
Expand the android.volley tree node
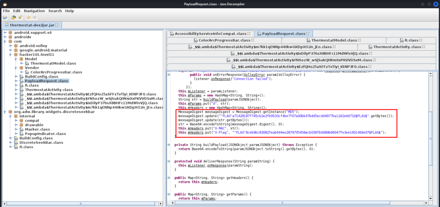click(x=11, y=46)
